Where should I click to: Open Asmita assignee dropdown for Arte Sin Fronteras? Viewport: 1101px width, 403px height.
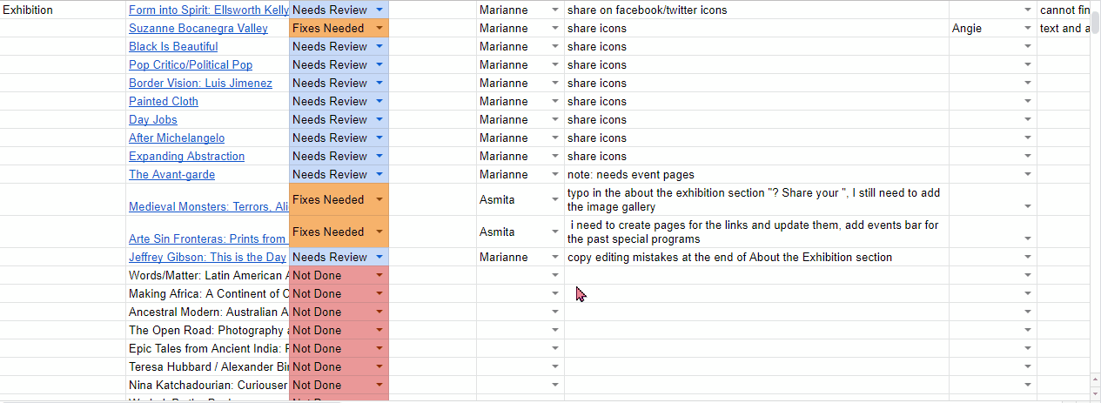tap(555, 232)
